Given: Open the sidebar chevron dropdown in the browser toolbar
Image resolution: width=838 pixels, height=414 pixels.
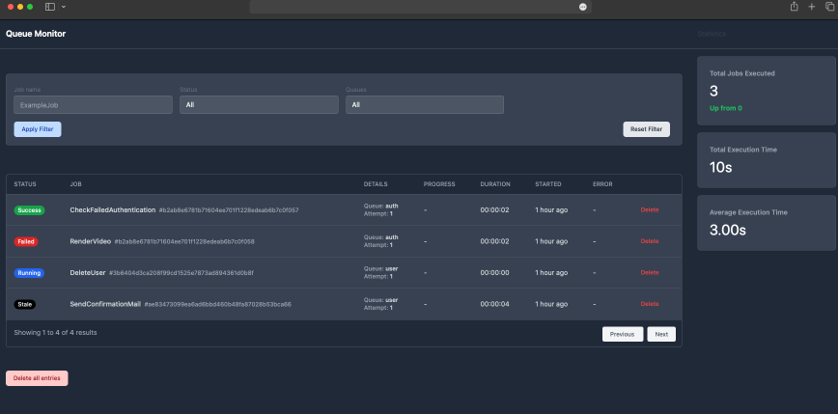Looking at the screenshot, I should tap(64, 7).
